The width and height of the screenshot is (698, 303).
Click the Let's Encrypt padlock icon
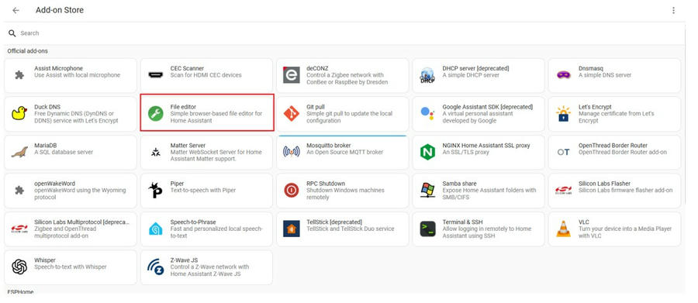564,114
